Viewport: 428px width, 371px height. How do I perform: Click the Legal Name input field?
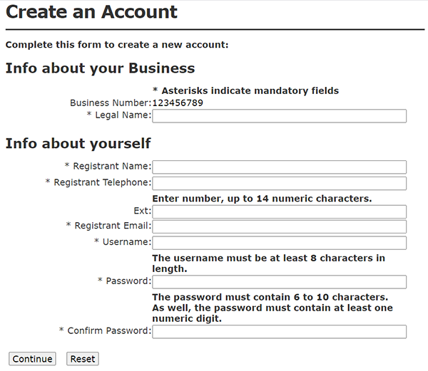279,116
